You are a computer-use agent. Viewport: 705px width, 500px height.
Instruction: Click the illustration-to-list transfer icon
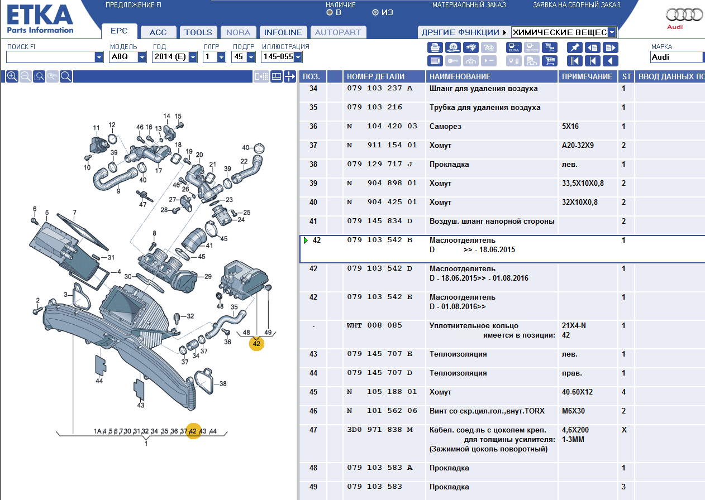point(261,76)
